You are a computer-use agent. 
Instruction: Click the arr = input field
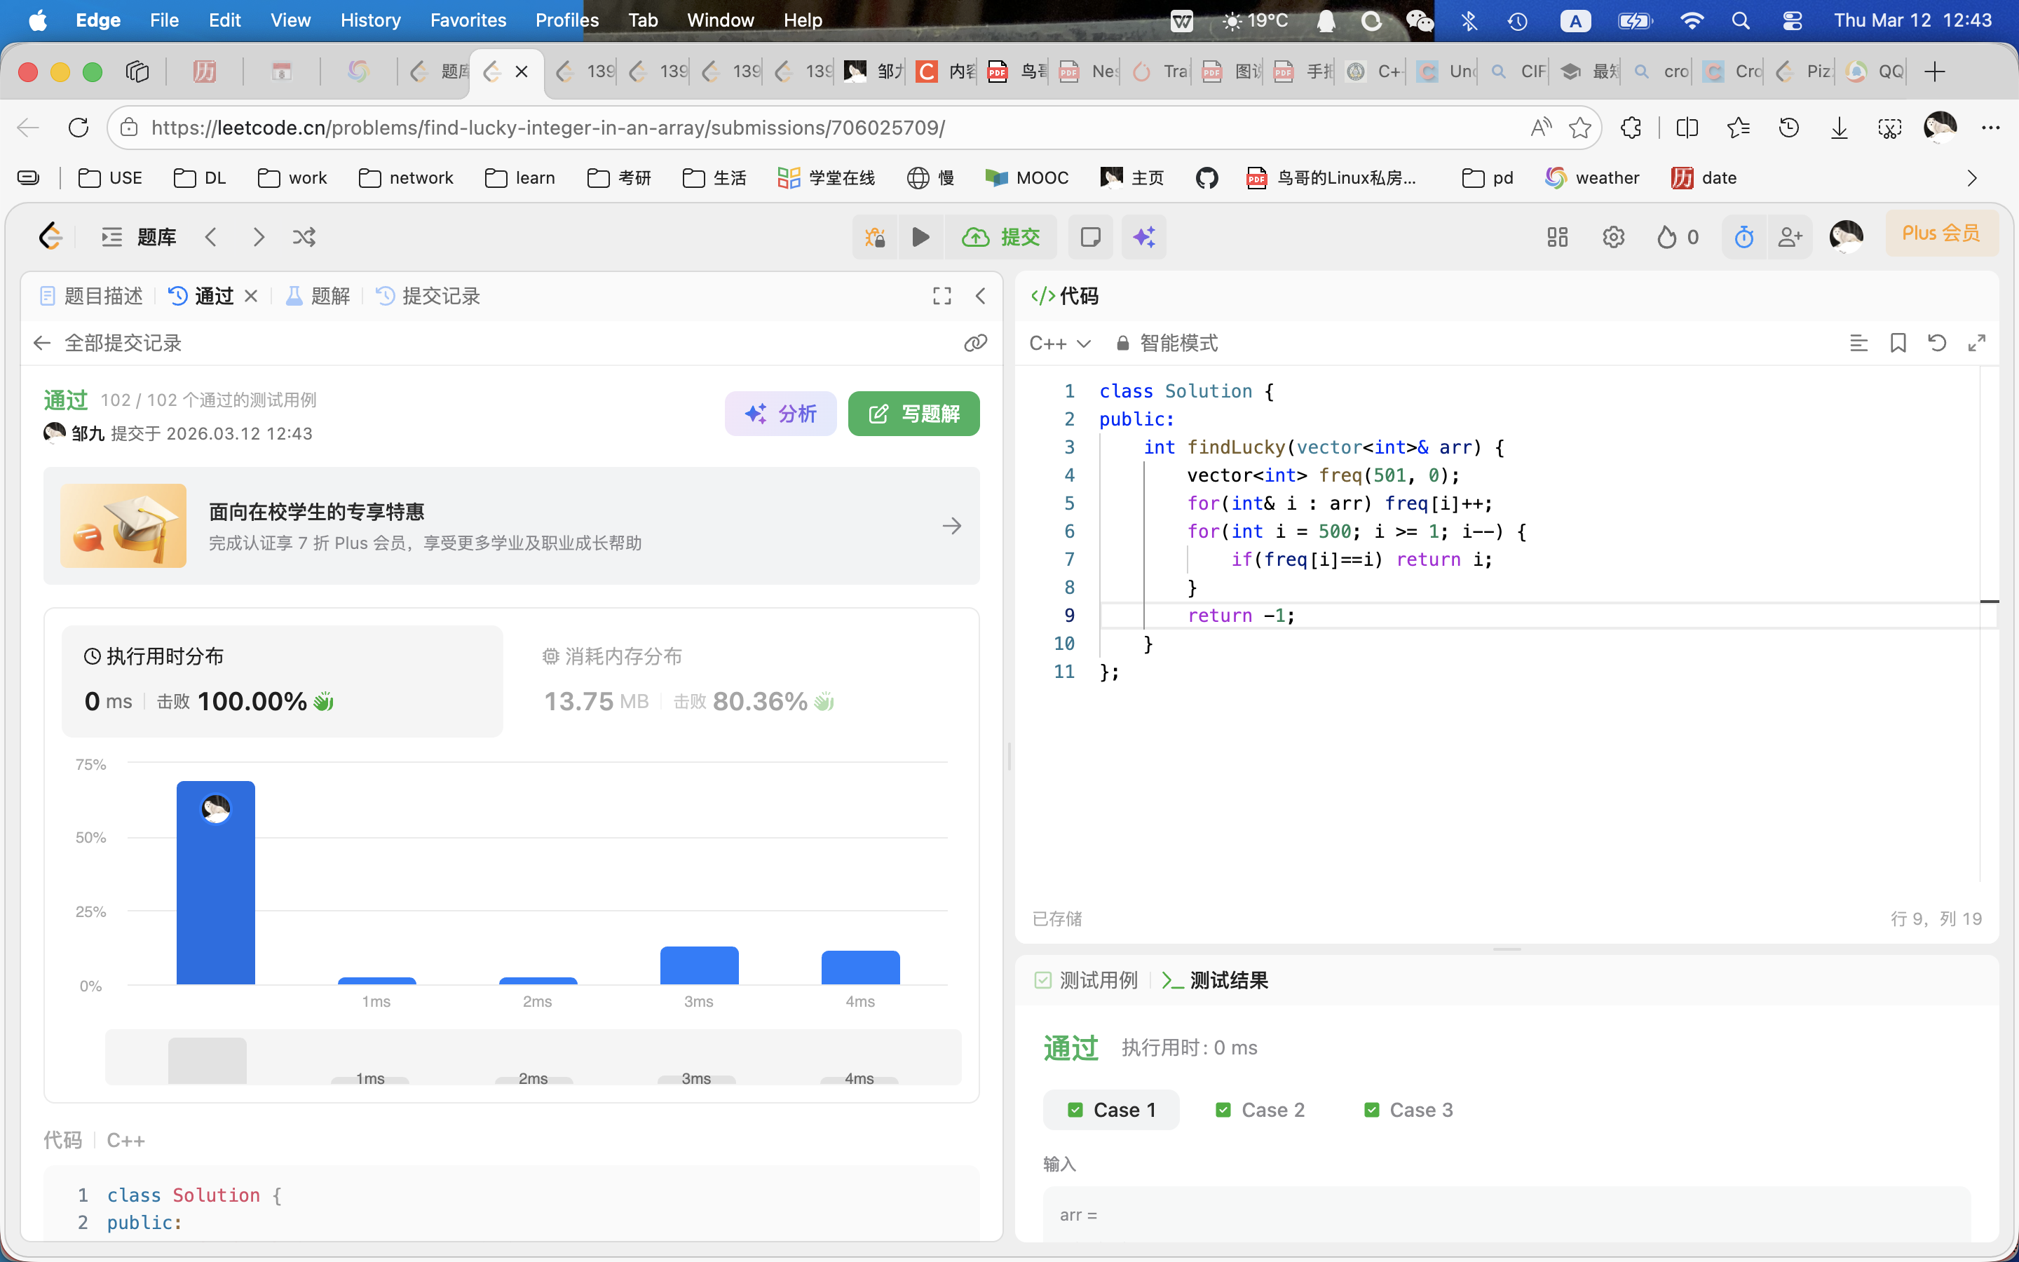coord(1507,1215)
